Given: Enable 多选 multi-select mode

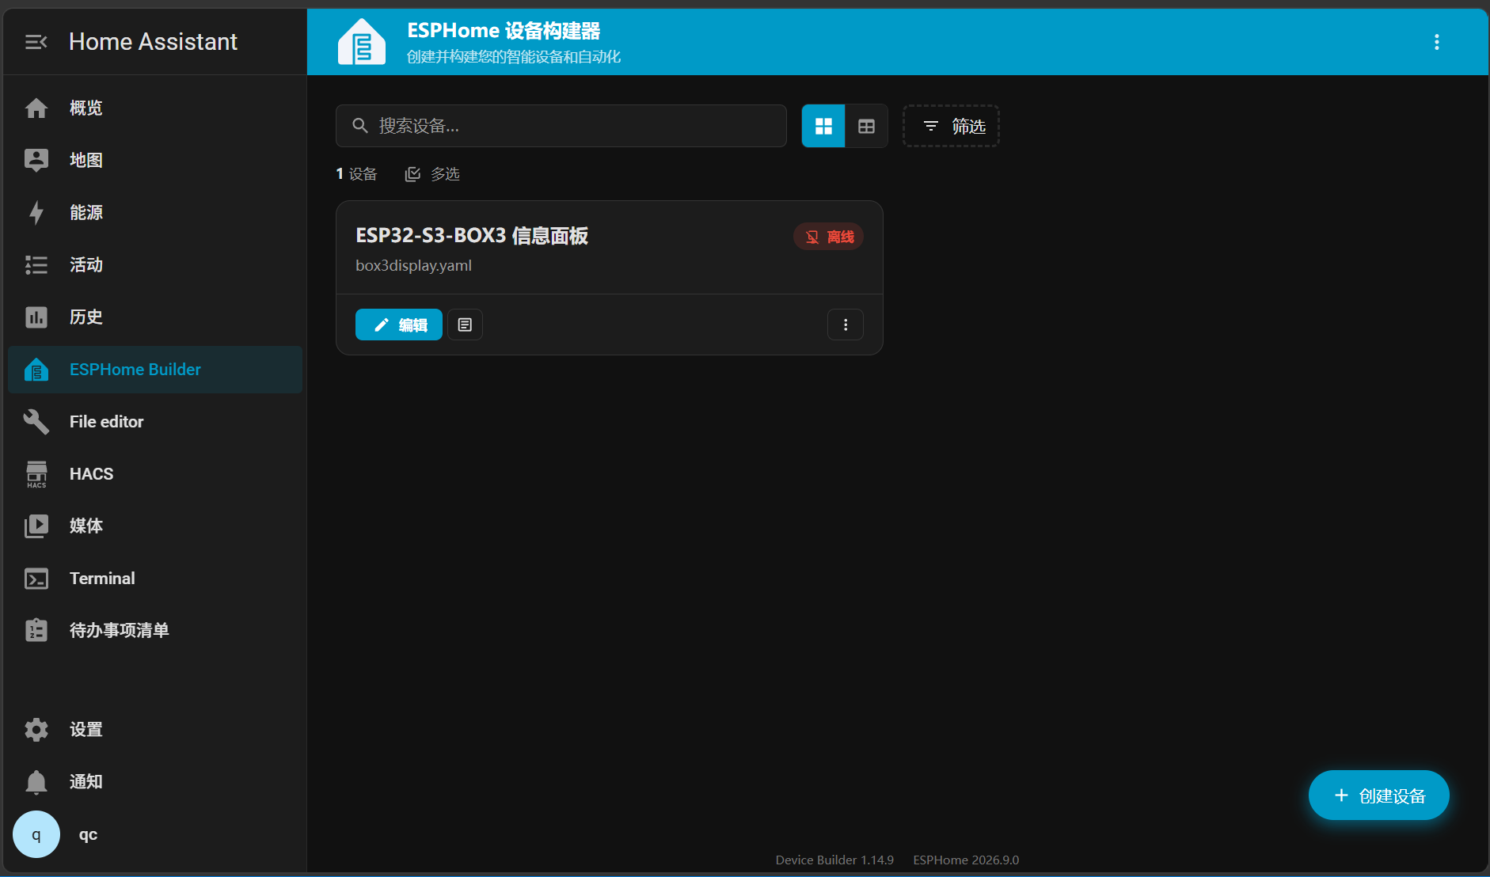Looking at the screenshot, I should (432, 174).
